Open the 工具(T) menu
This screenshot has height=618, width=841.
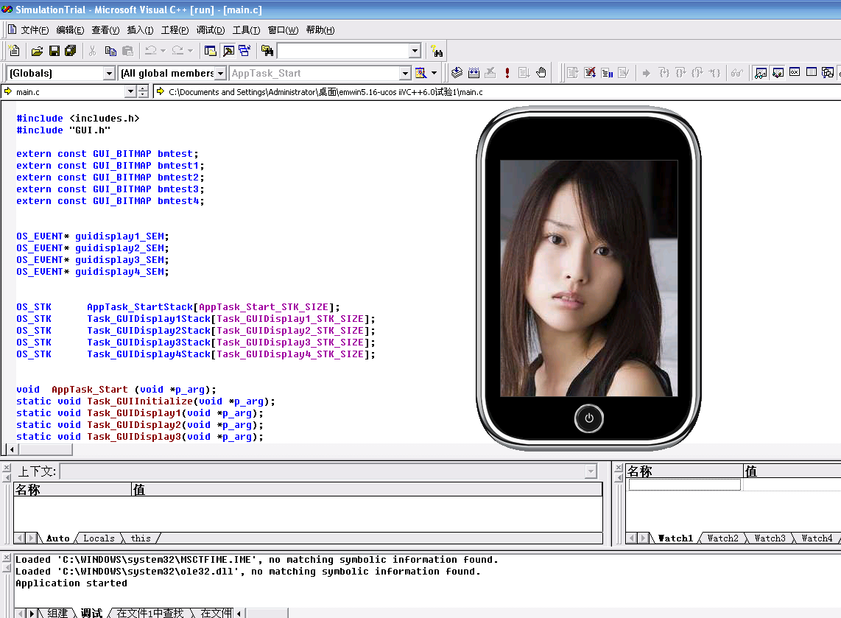246,30
